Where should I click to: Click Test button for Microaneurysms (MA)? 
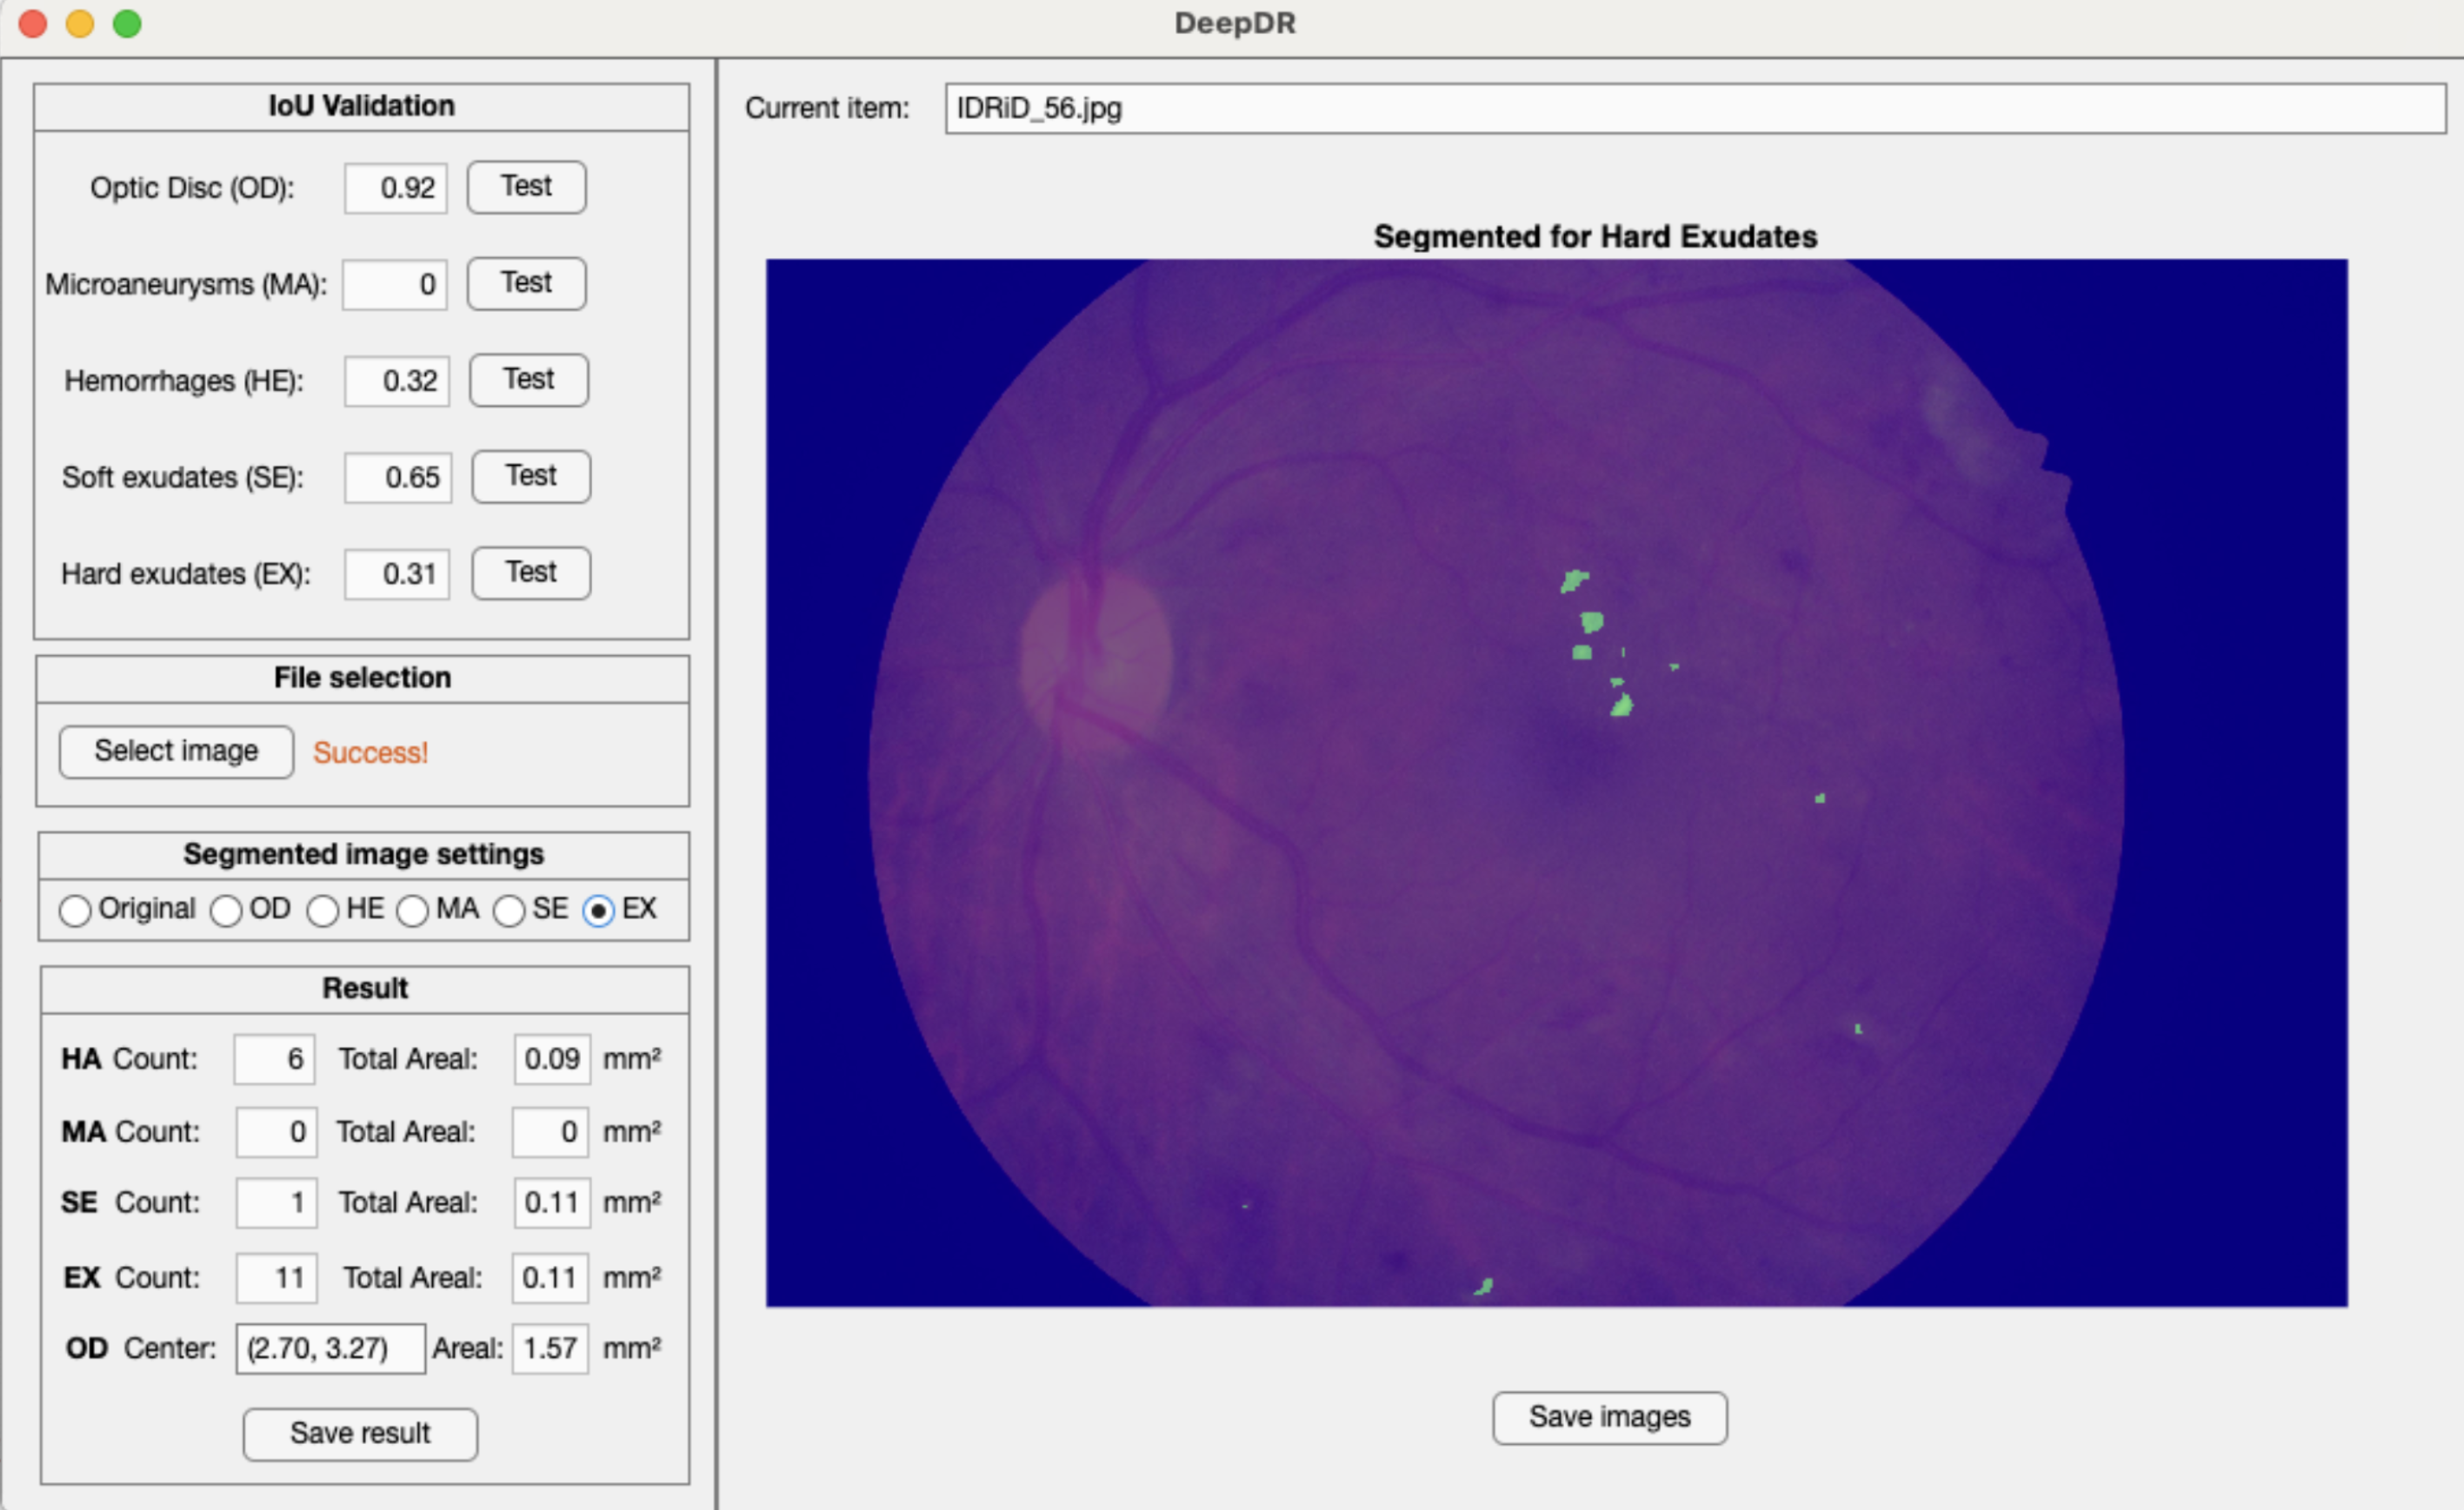526,284
